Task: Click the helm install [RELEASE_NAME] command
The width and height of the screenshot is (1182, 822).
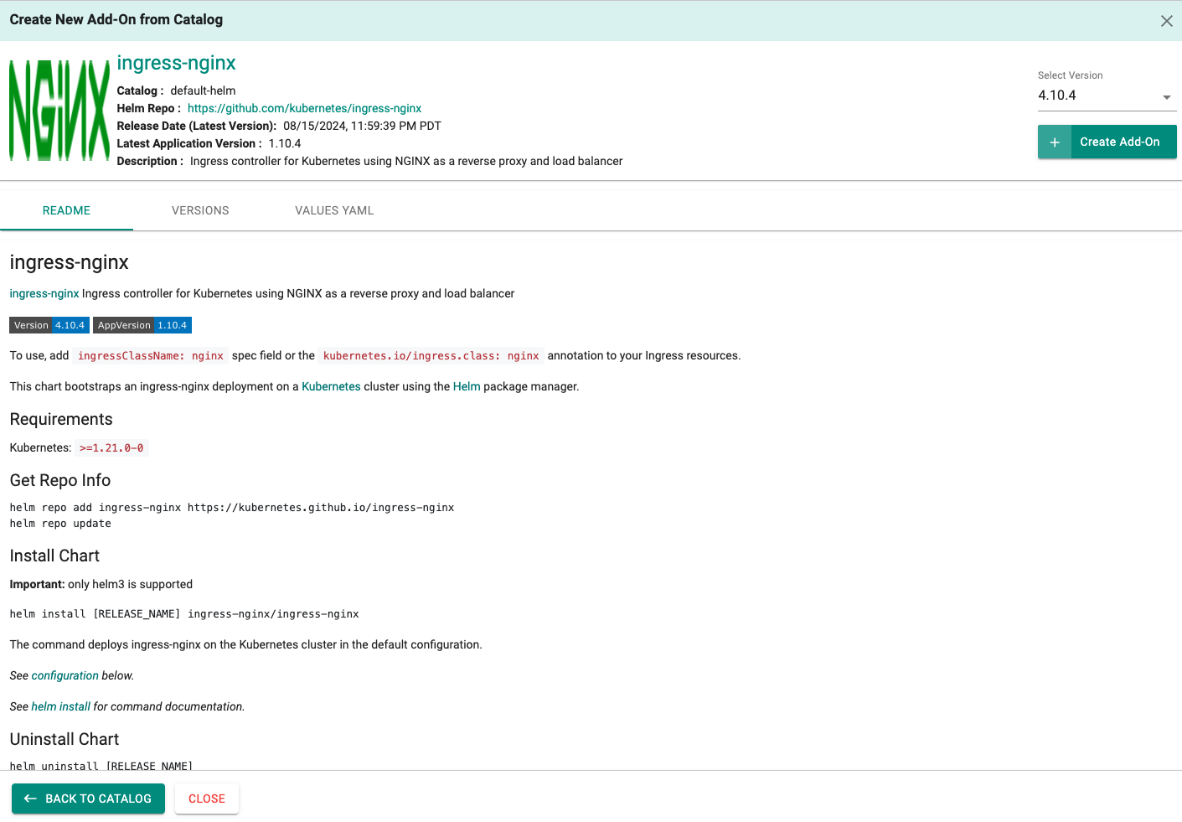Action: [184, 614]
